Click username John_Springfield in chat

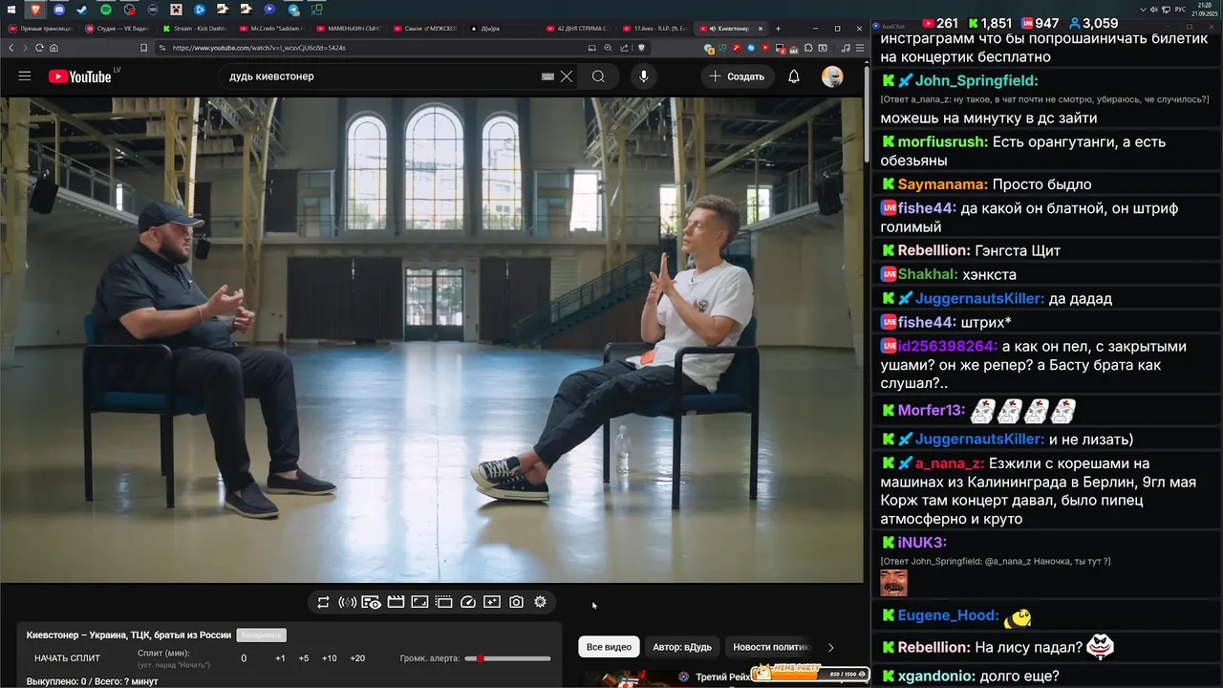pos(976,81)
